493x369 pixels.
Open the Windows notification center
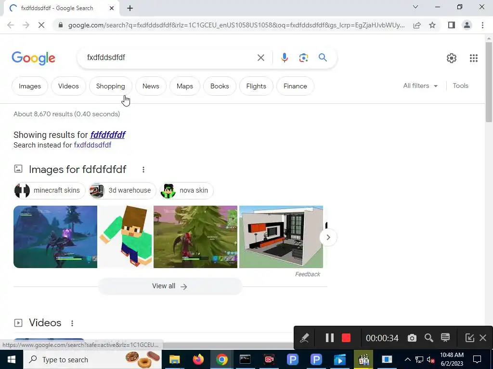pyautogui.click(x=477, y=359)
